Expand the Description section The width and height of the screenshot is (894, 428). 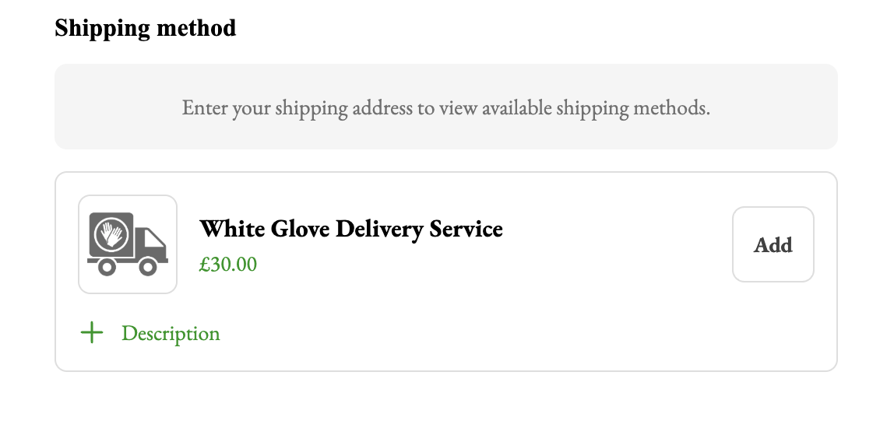point(150,333)
